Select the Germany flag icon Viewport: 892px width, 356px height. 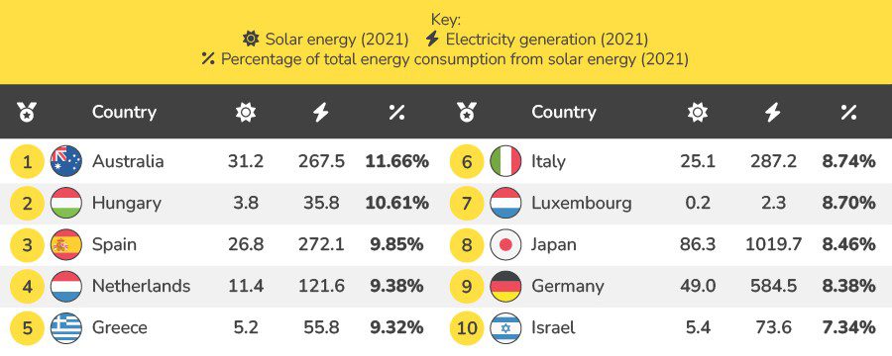point(505,286)
